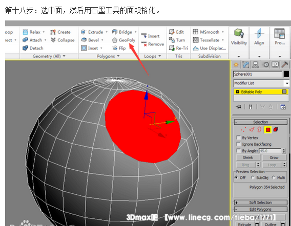This screenshot has height=226, width=291.
Task: Toggle Use Displacement option
Action: pyautogui.click(x=210, y=48)
